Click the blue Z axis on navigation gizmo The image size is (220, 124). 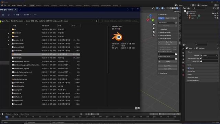pos(151,15)
